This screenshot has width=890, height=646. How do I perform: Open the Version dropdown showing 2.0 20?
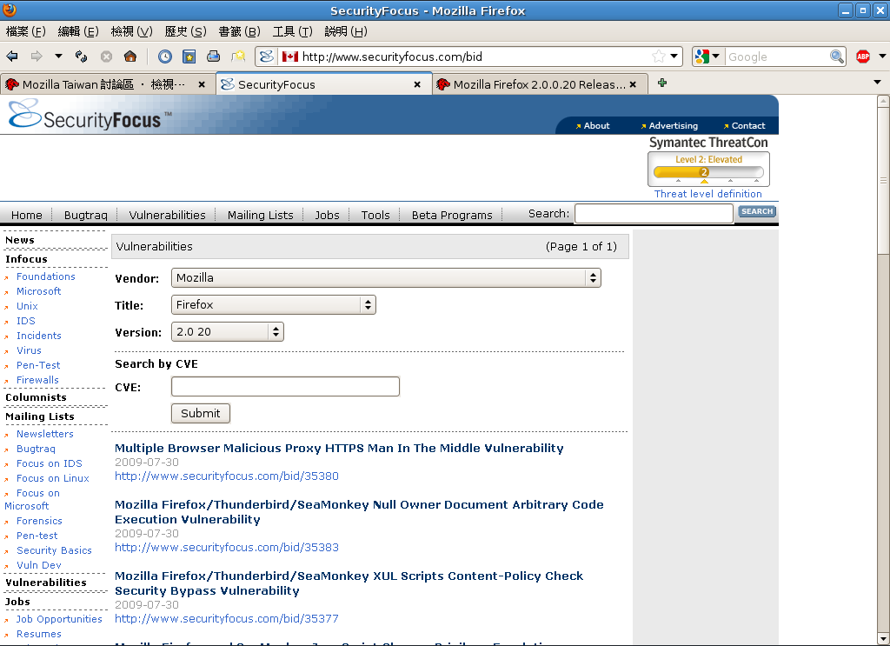click(x=227, y=332)
